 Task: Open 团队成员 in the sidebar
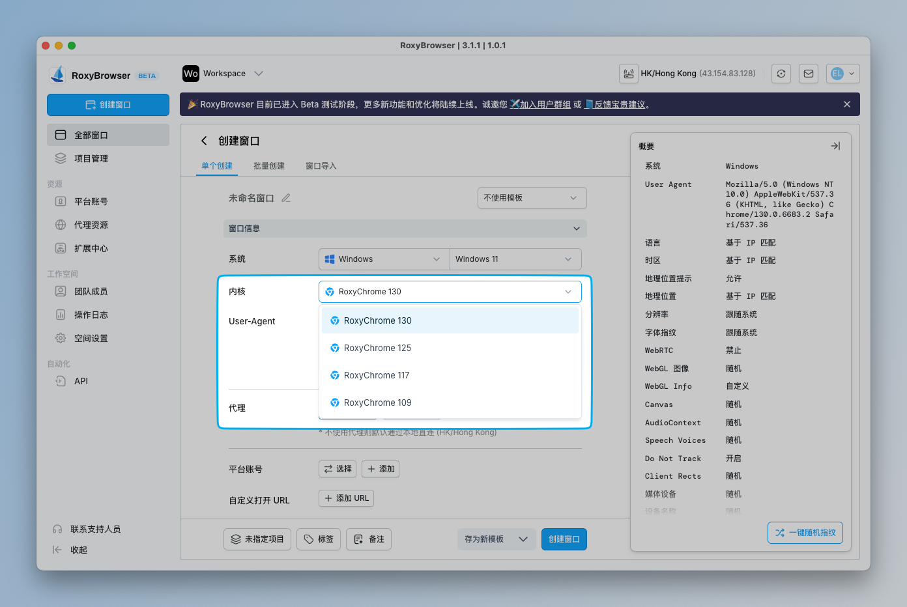click(x=108, y=291)
